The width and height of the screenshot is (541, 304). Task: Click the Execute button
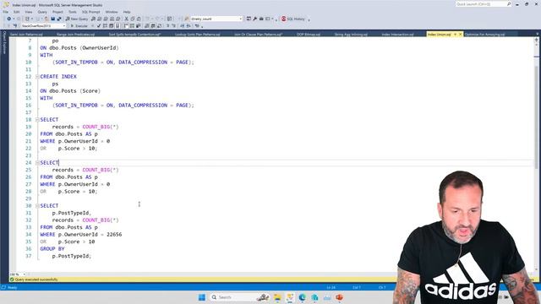click(x=79, y=26)
